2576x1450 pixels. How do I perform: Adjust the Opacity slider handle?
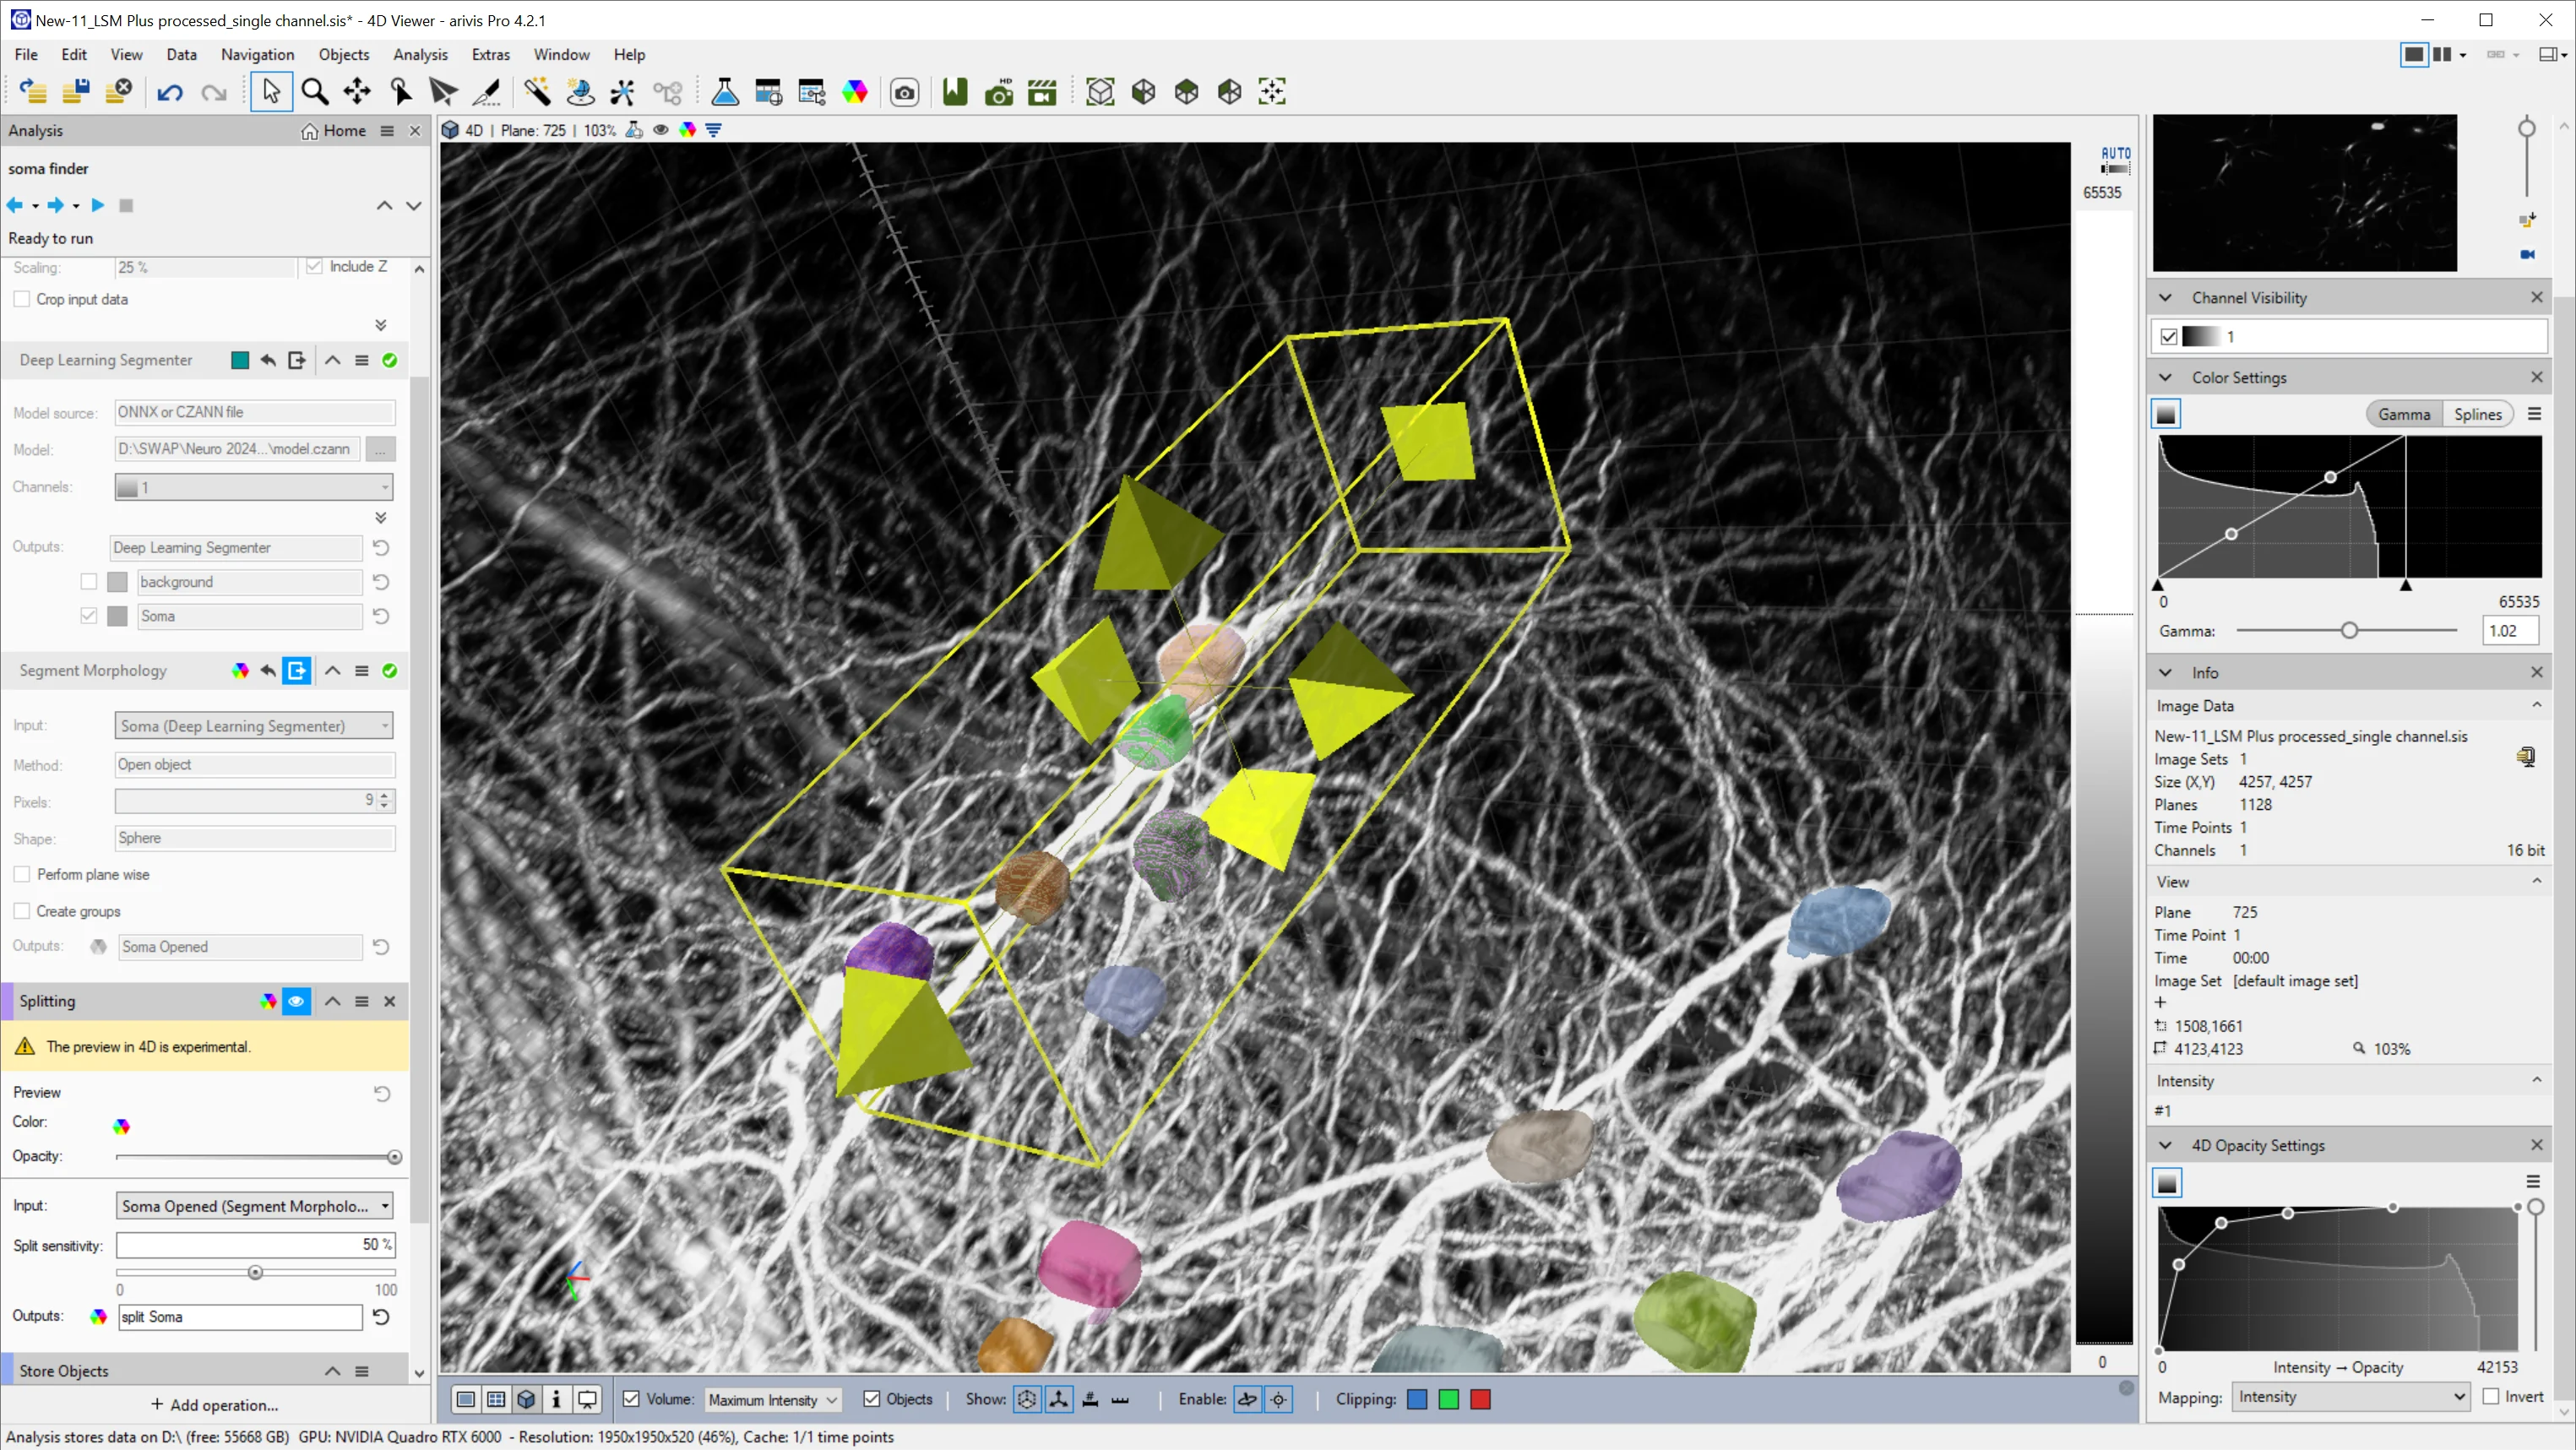[394, 1157]
